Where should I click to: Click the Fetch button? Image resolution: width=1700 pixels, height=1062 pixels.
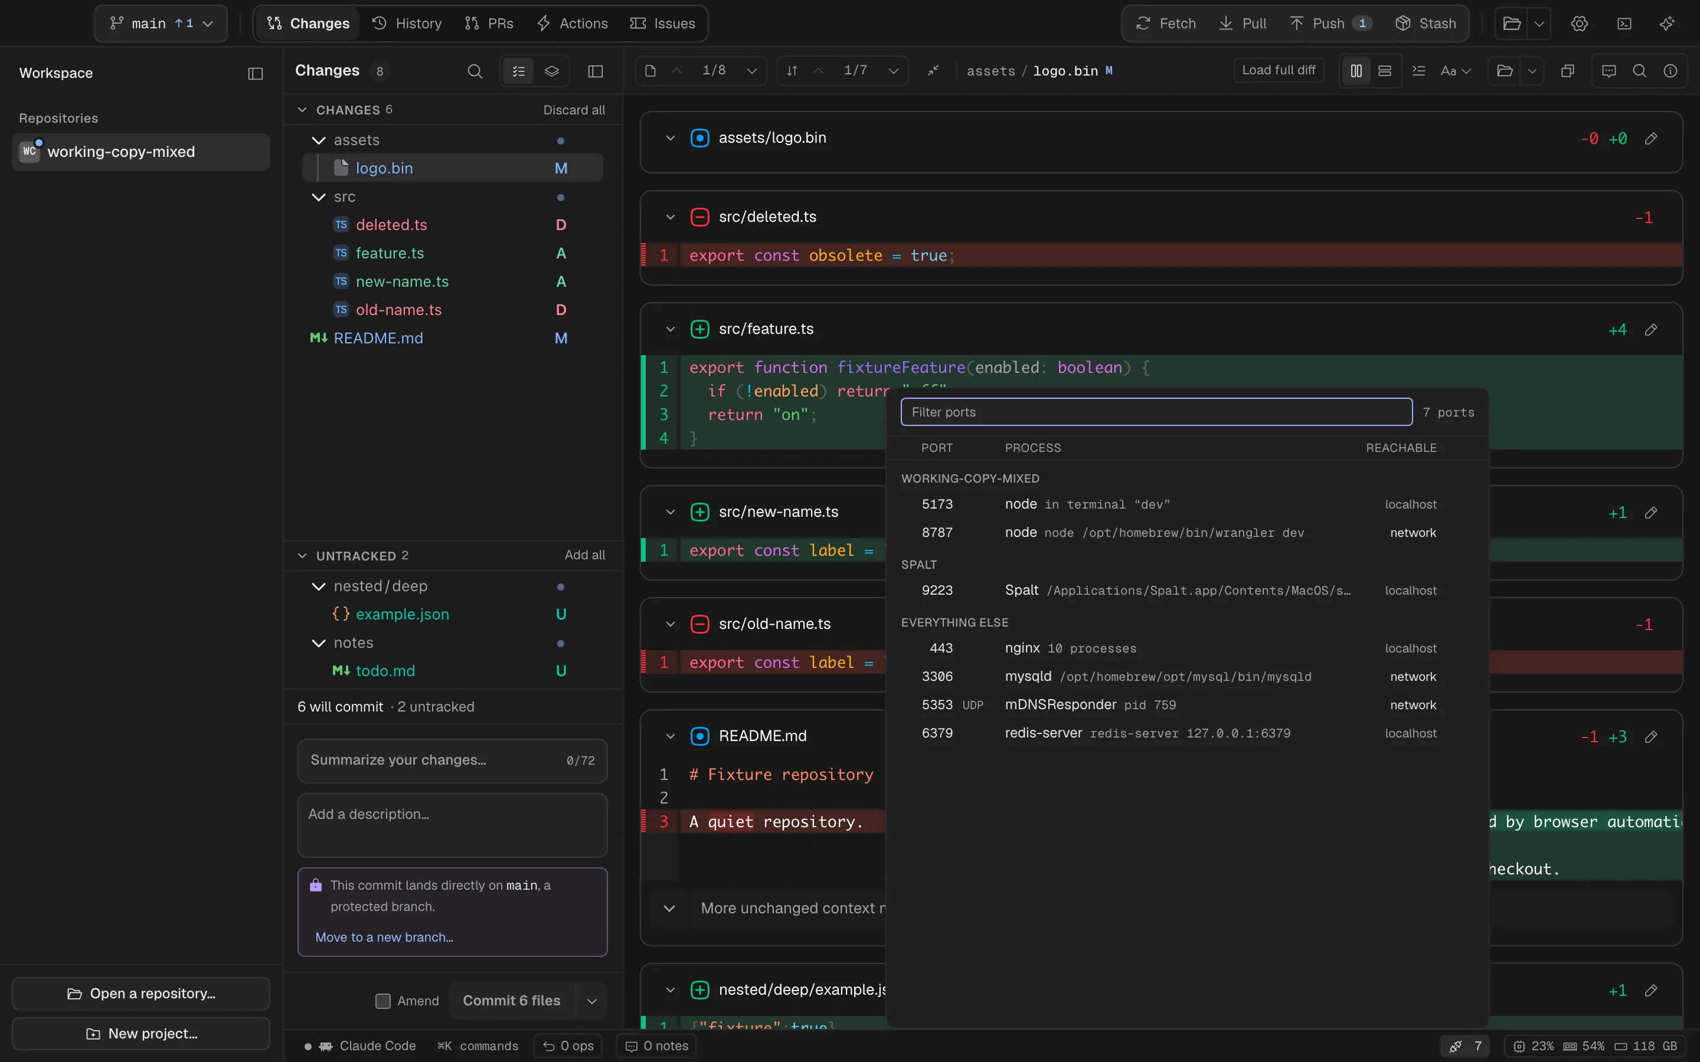[x=1166, y=23]
